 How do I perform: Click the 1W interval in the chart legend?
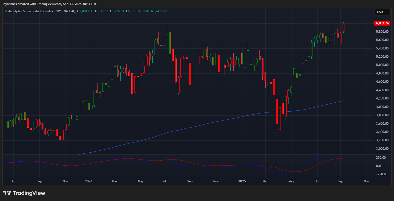coord(59,11)
